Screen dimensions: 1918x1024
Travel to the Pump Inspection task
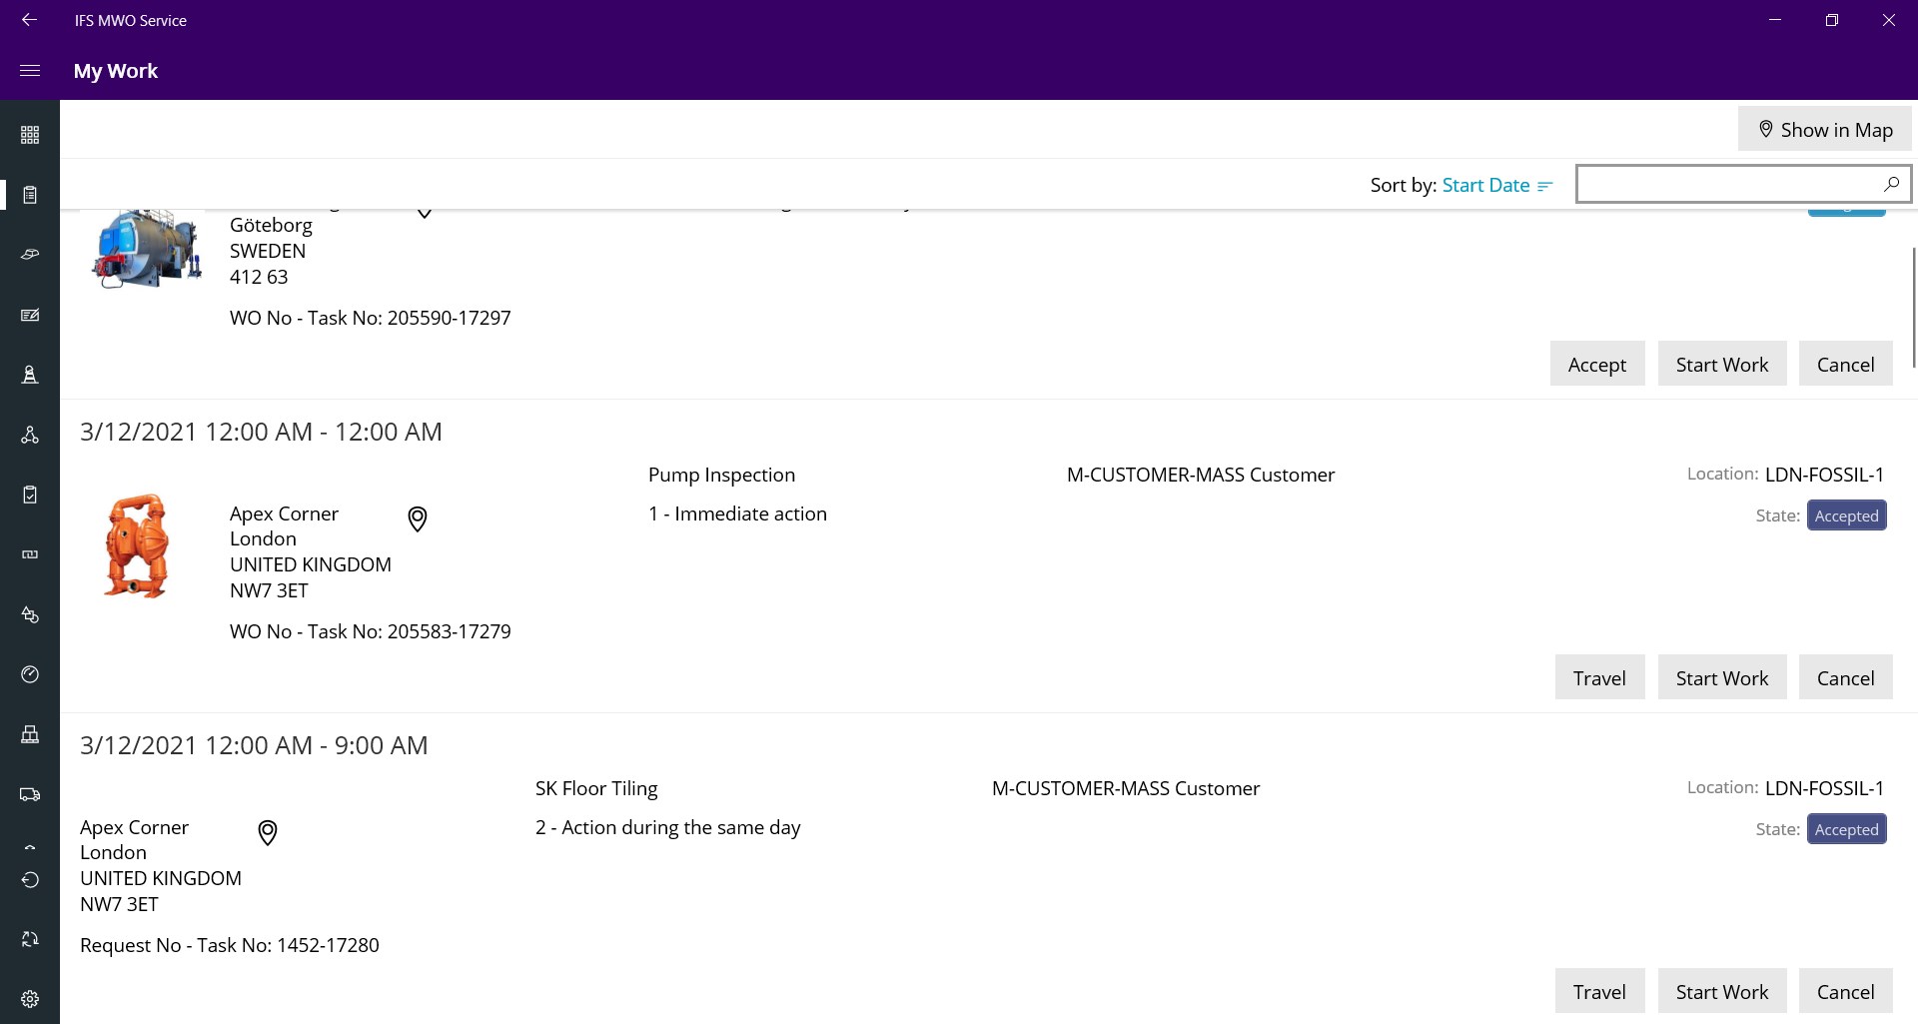[x=1599, y=677]
